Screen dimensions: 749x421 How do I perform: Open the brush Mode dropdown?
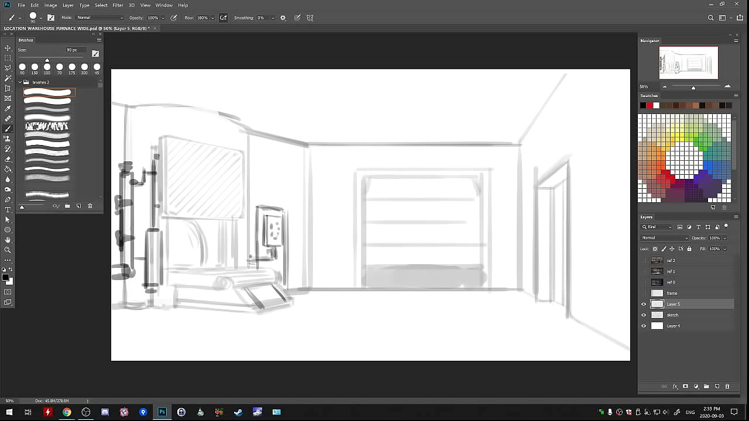pos(99,18)
